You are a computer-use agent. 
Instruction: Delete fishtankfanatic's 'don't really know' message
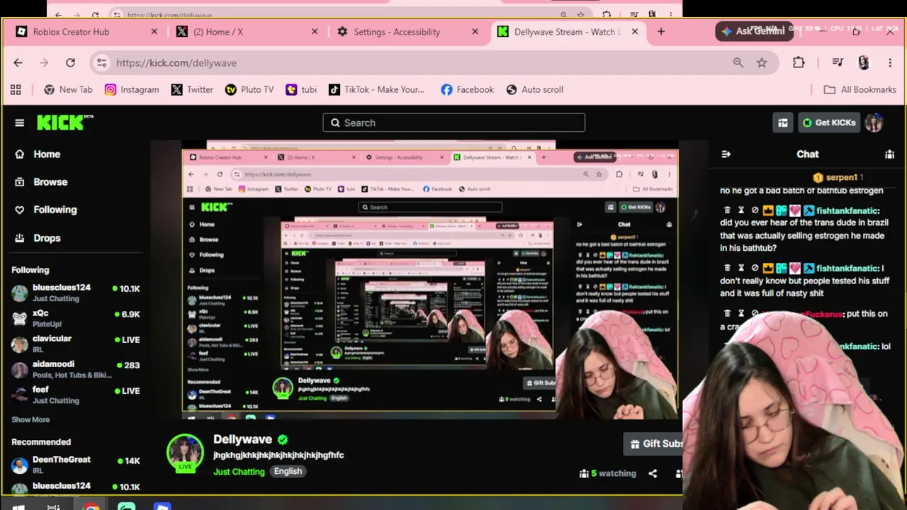(x=727, y=268)
